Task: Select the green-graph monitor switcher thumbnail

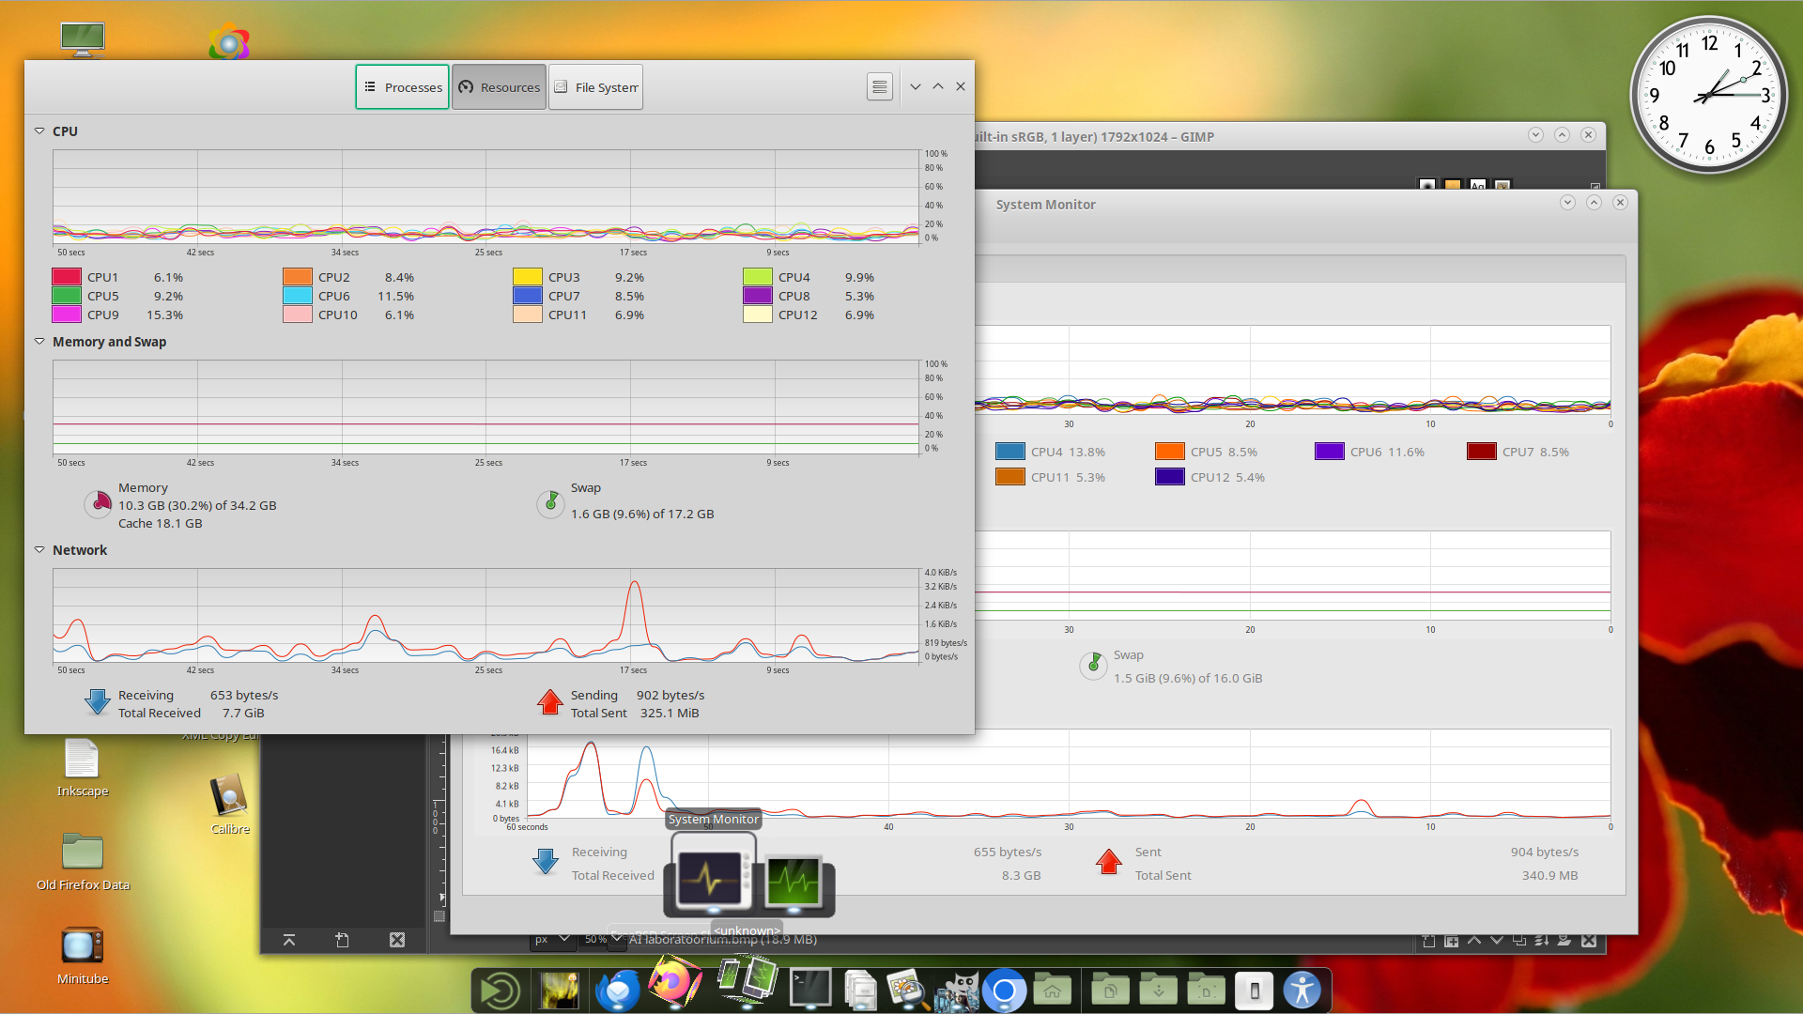Action: (x=794, y=882)
